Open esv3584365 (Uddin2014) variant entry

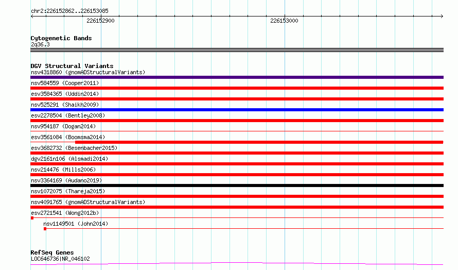click(65, 94)
